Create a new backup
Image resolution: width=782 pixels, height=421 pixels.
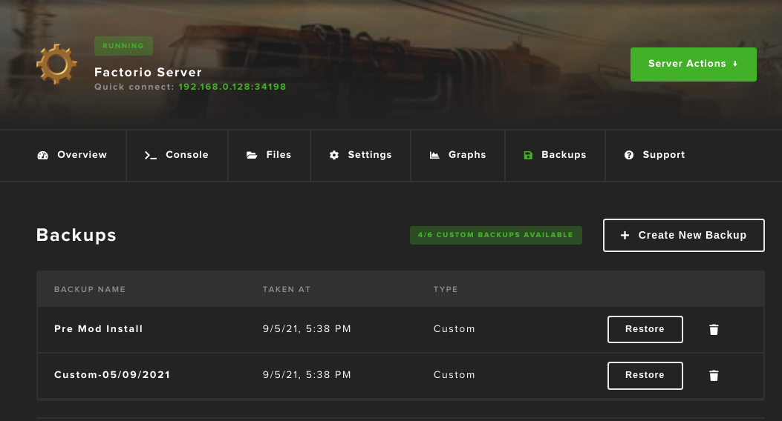tap(684, 236)
